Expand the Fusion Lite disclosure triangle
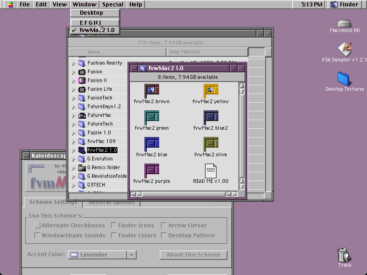Screen dimensions: 367x275 (73, 89)
